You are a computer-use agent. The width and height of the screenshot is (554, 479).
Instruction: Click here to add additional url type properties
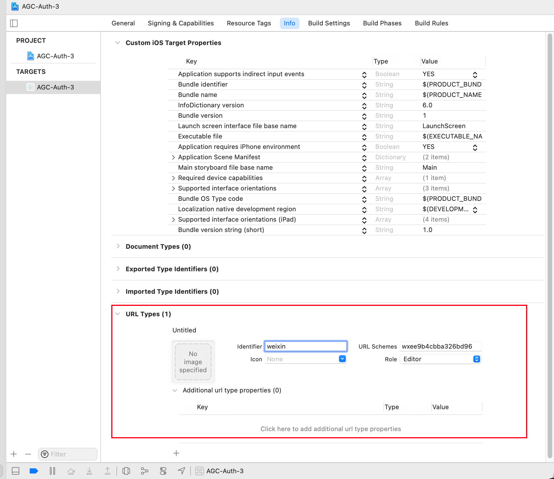[x=331, y=429]
